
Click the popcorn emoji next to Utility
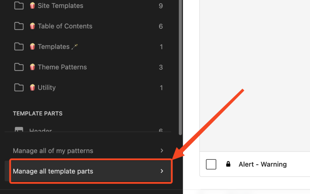coord(32,87)
